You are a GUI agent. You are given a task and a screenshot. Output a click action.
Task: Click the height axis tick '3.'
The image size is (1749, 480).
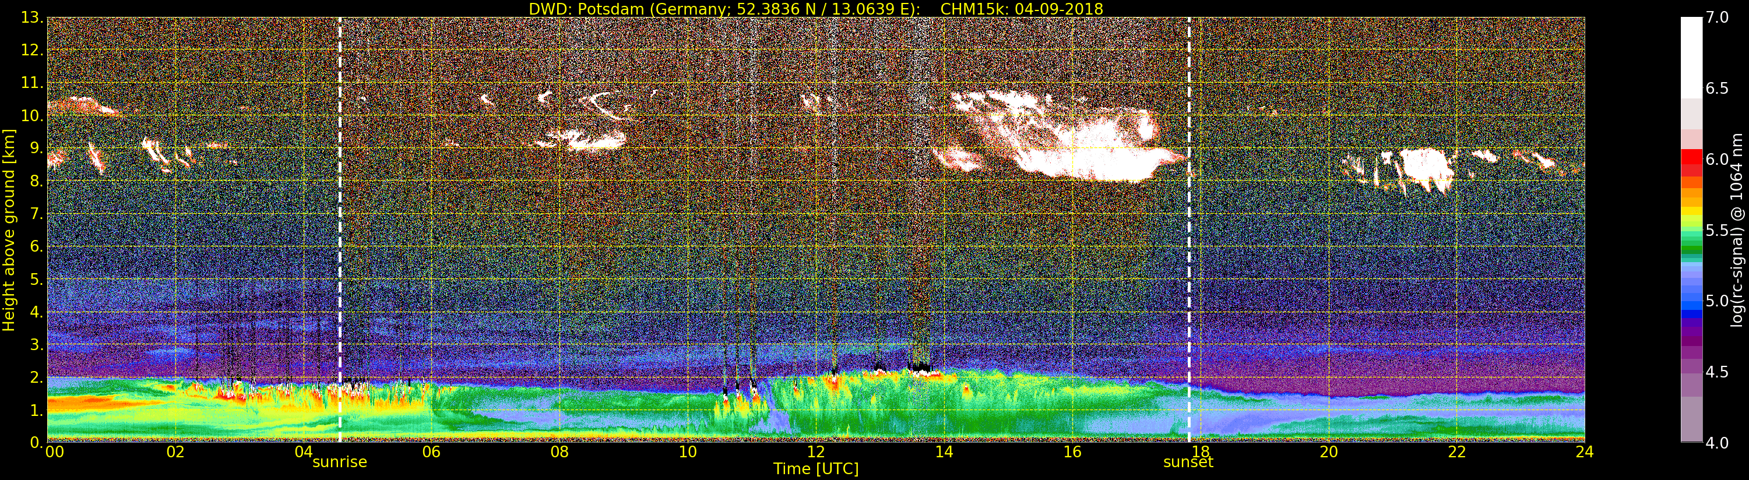(x=36, y=344)
